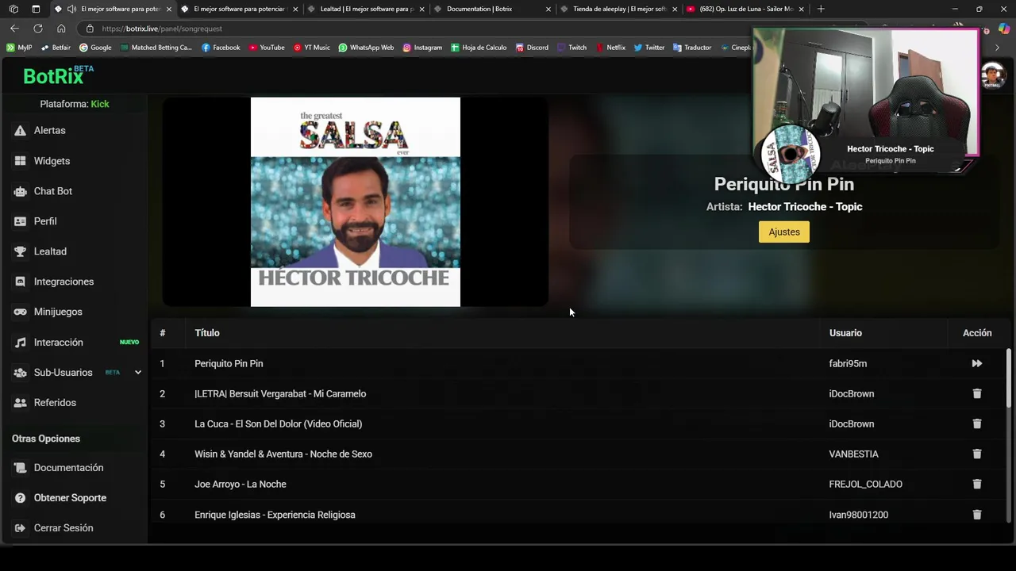The width and height of the screenshot is (1016, 571).
Task: Expand the Sub-Usuarios submenu chevron
Action: tap(137, 373)
